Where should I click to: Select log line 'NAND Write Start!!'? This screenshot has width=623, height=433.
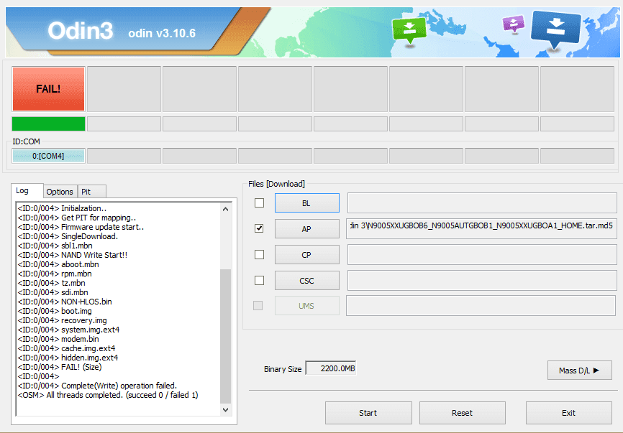click(x=73, y=255)
